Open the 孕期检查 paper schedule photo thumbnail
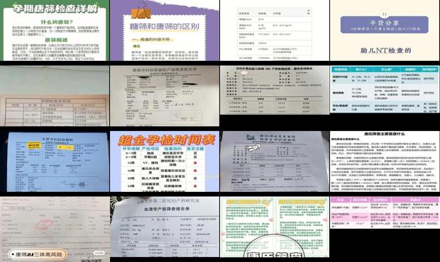440x262 pixels. [55, 96]
